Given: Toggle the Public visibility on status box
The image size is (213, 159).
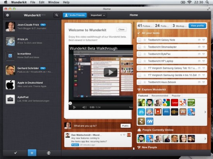Looking at the screenshot, I should (x=125, y=126).
